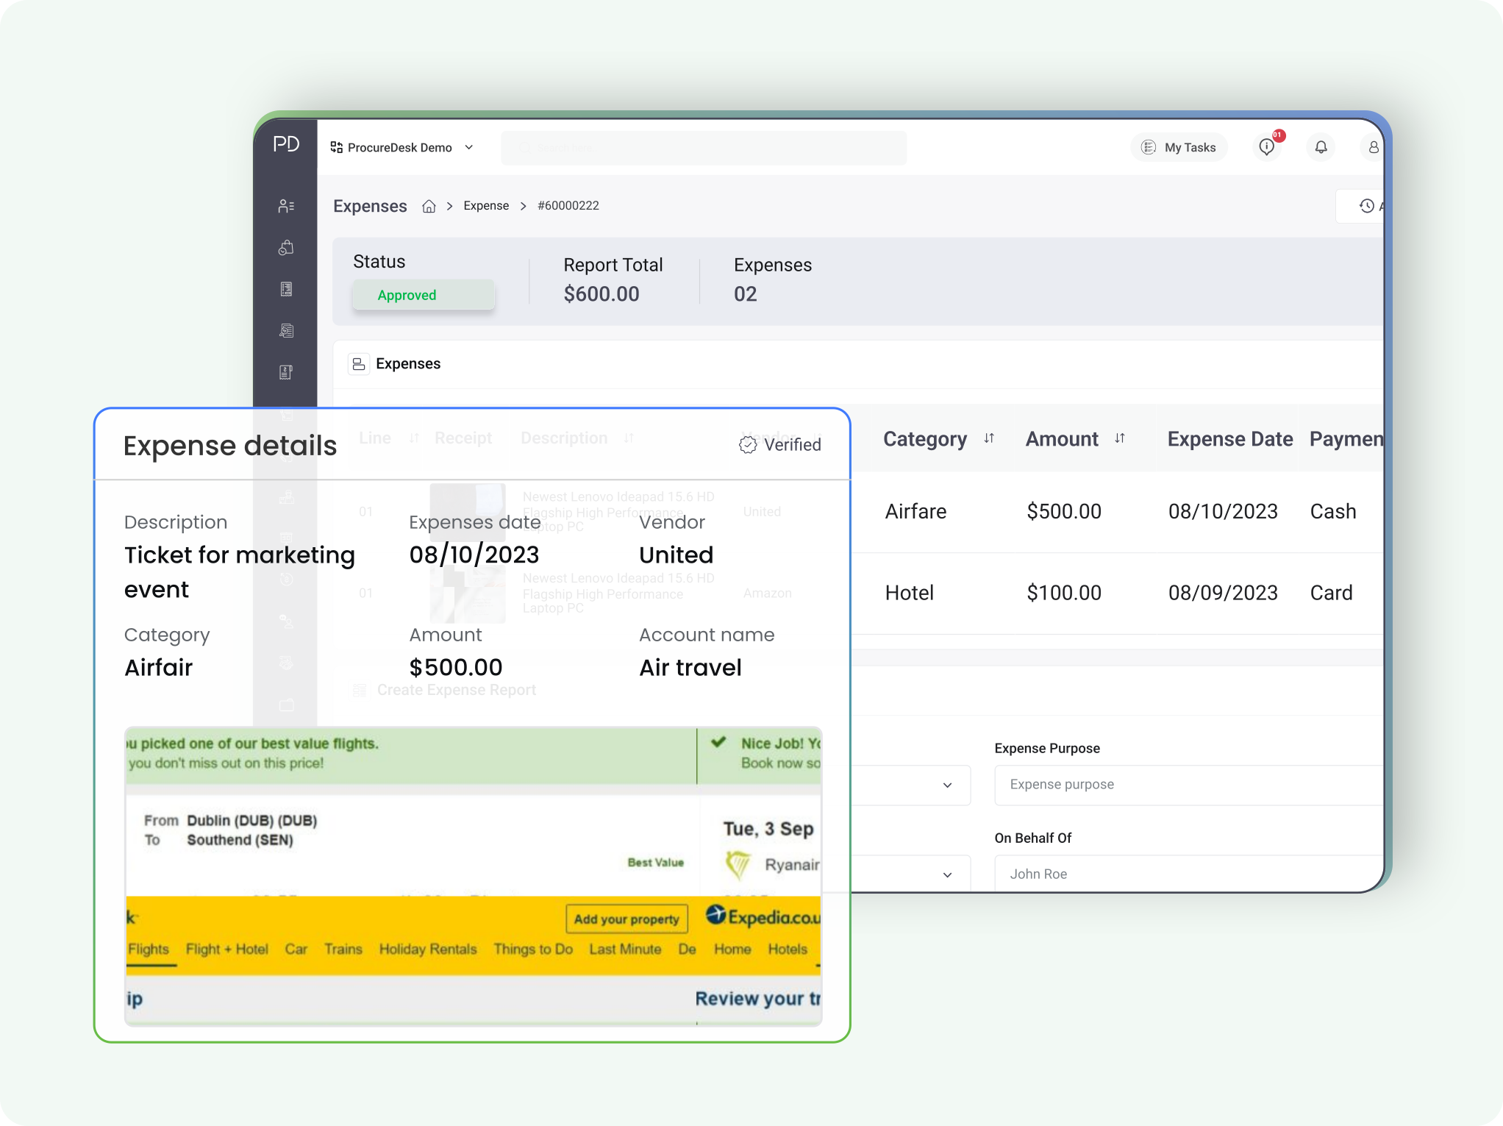Expand the ProcureDesk Demo company dropdown
The height and width of the screenshot is (1126, 1503).
pyautogui.click(x=469, y=147)
